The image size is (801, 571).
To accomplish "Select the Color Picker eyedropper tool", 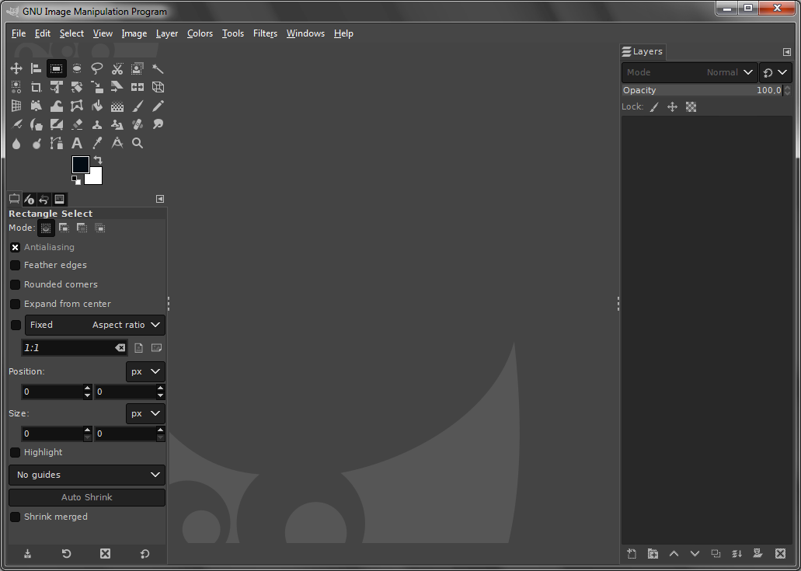I will 96,143.
